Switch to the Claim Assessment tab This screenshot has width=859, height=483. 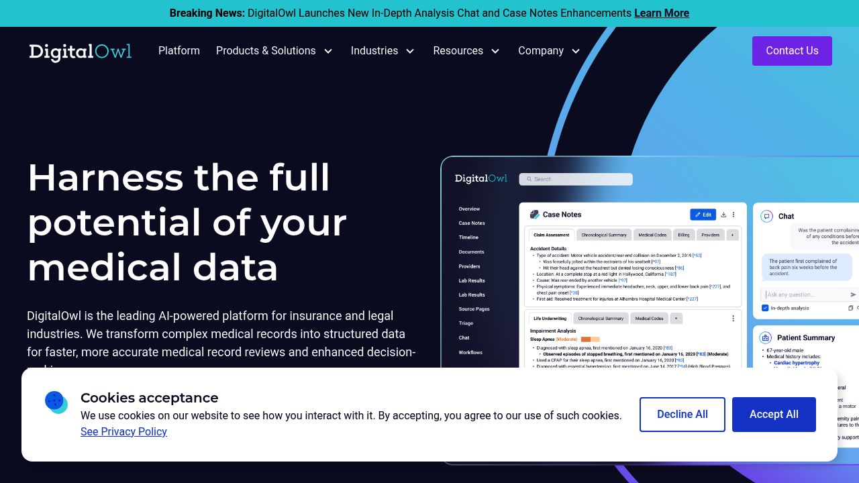[551, 235]
